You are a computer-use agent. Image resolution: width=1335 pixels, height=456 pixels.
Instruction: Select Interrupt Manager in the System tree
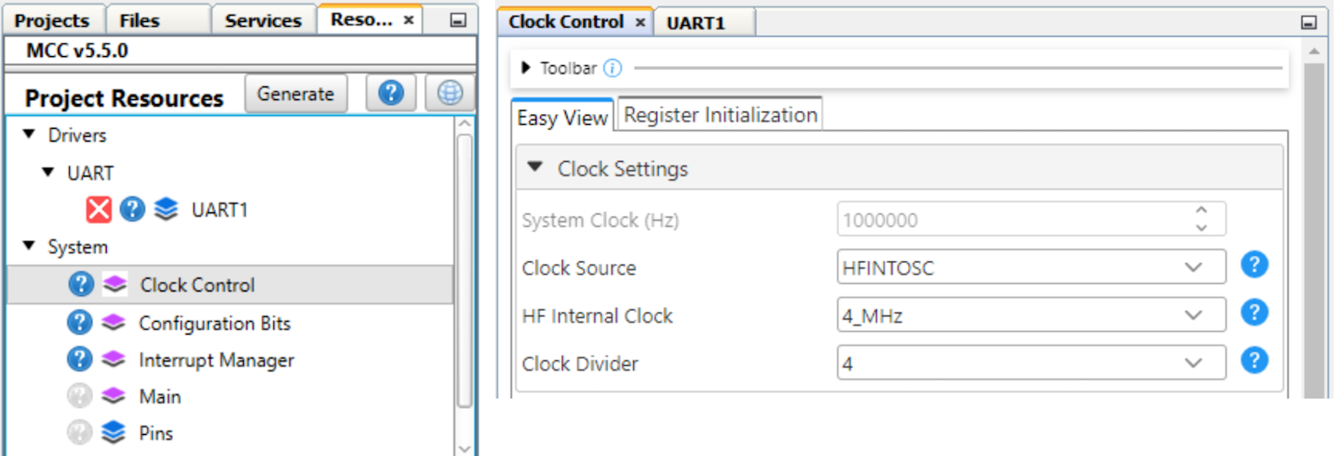coord(216,360)
